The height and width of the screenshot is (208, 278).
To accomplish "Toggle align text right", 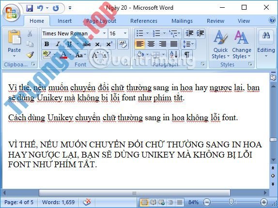I will point(162,44).
